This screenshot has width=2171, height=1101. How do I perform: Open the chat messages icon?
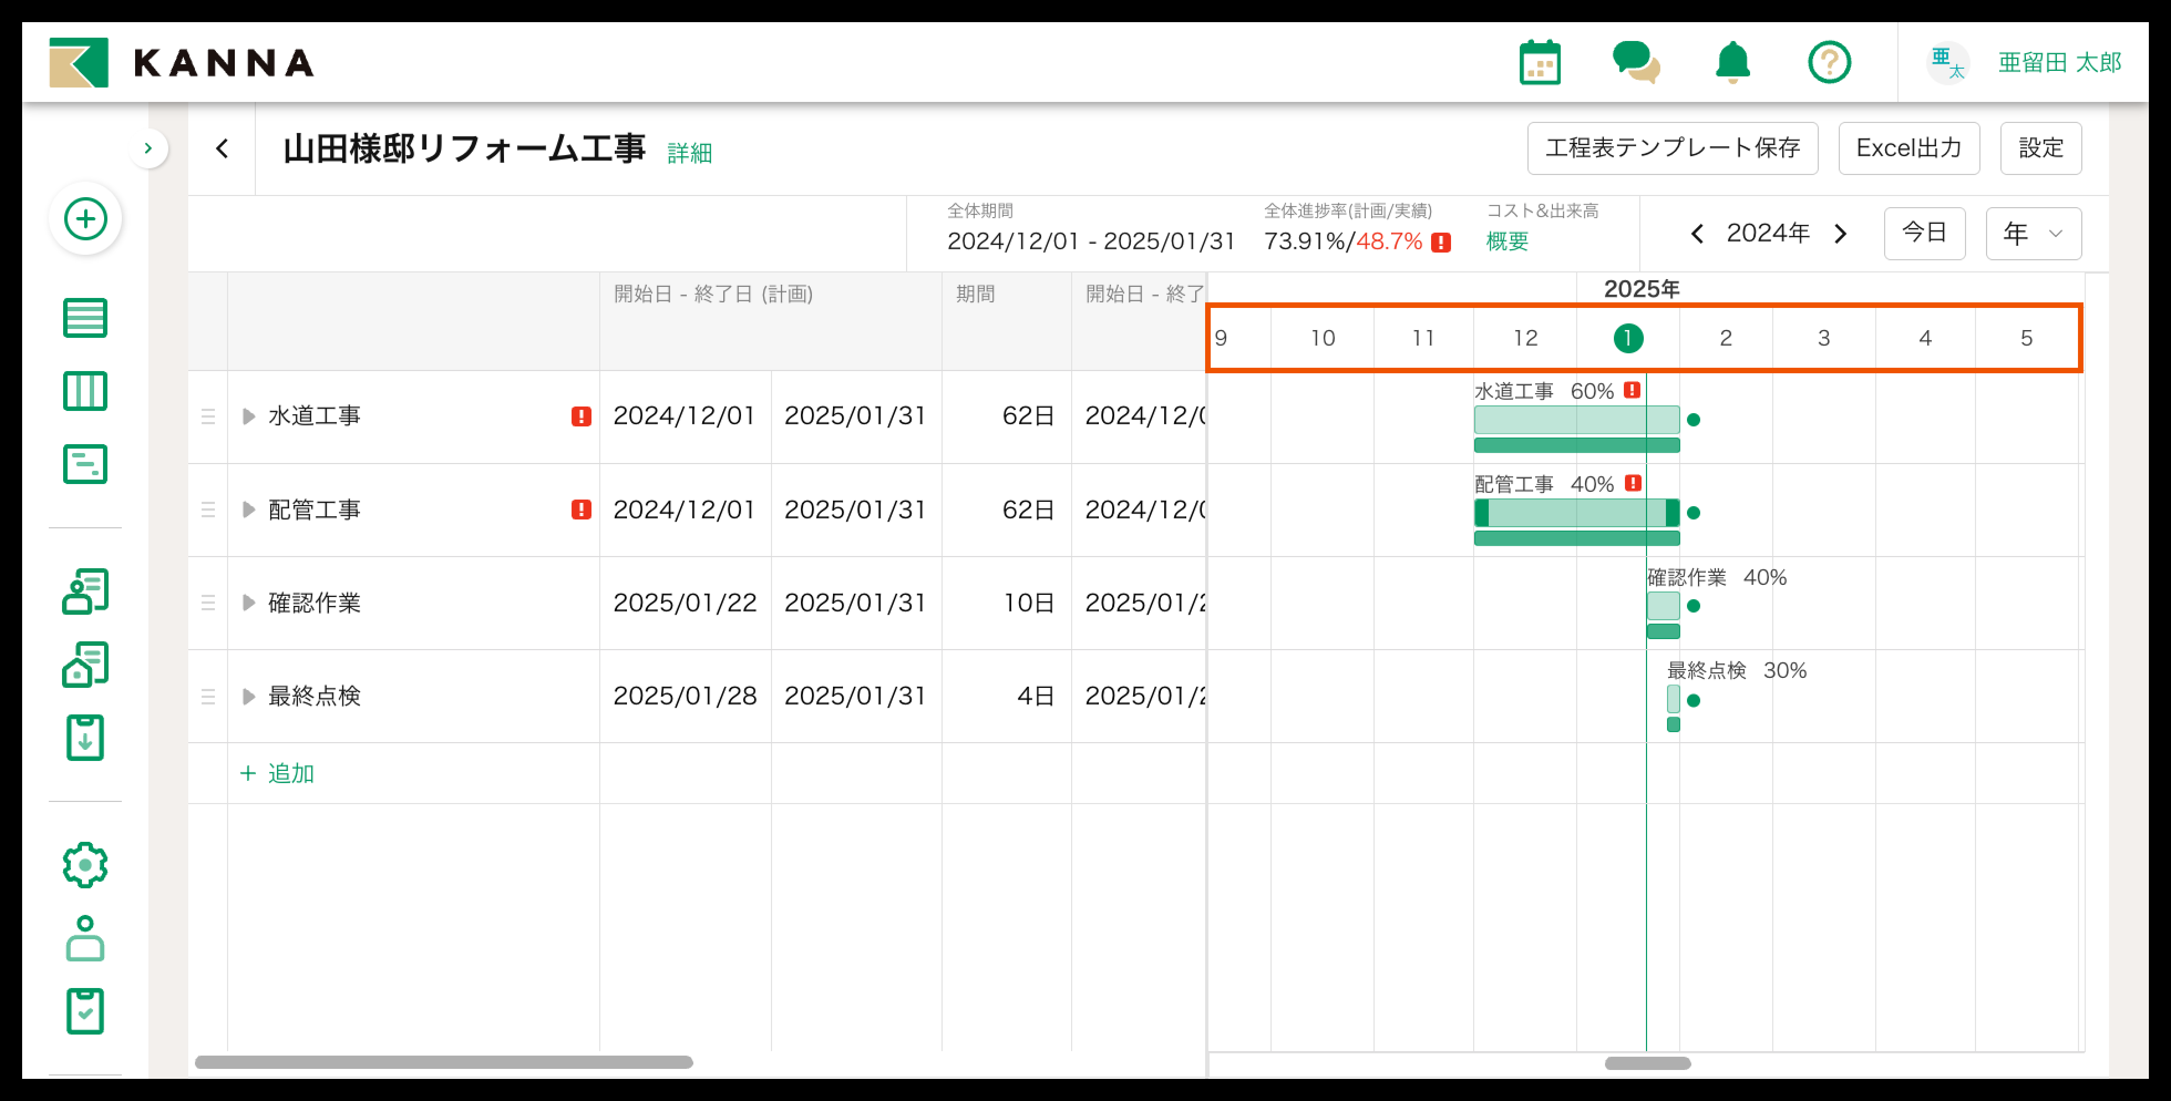pos(1635,63)
